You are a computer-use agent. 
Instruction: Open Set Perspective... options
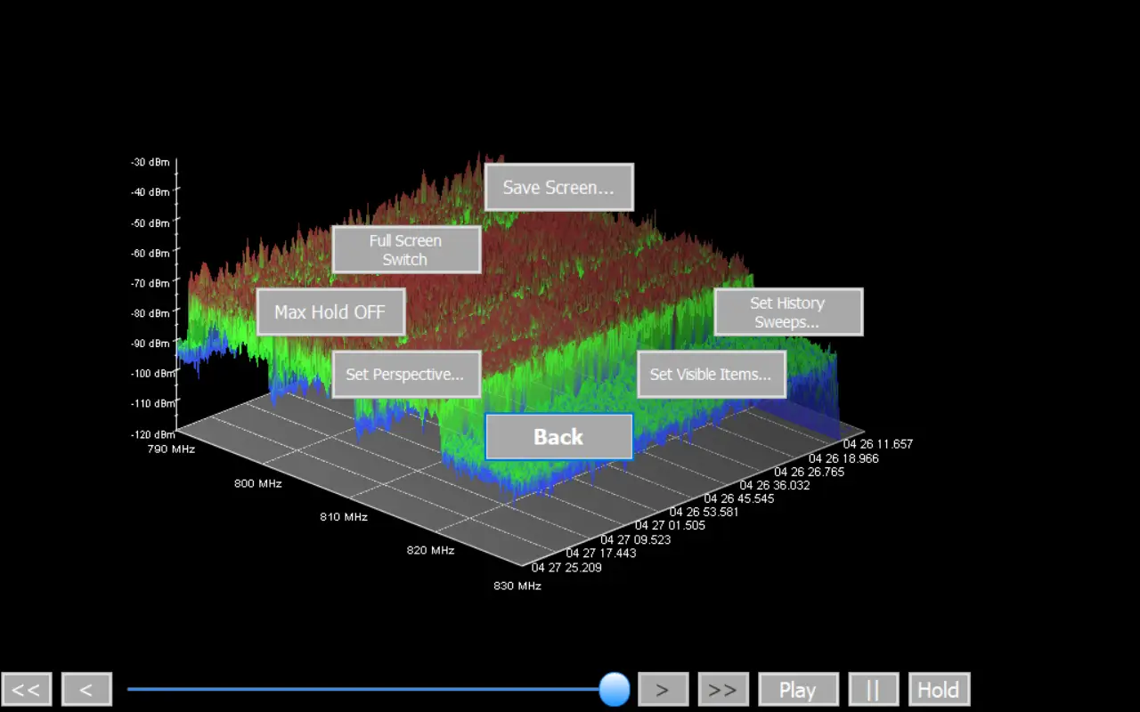click(406, 375)
